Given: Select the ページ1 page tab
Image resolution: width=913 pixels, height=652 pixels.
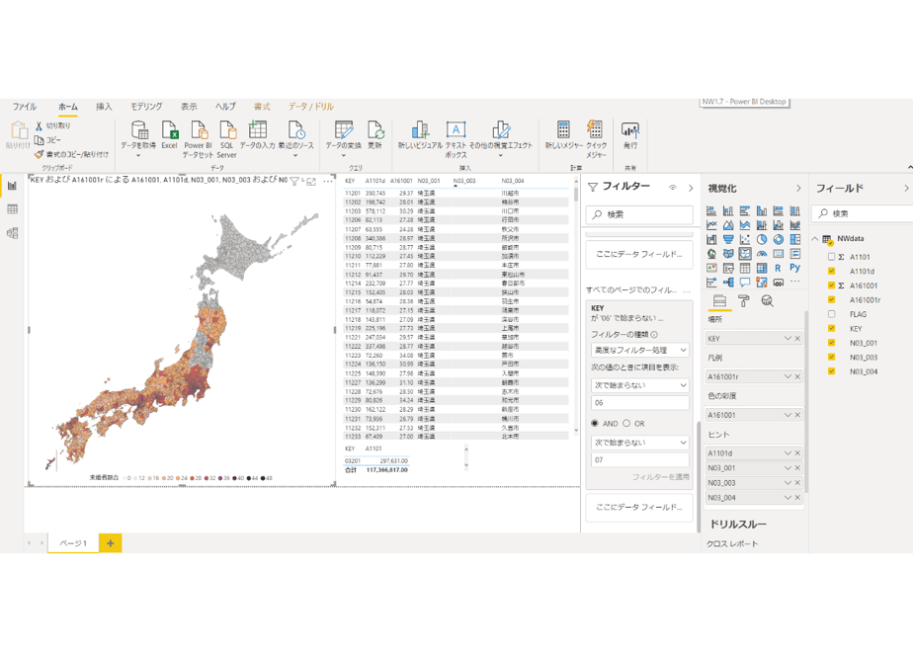Looking at the screenshot, I should click(x=73, y=543).
